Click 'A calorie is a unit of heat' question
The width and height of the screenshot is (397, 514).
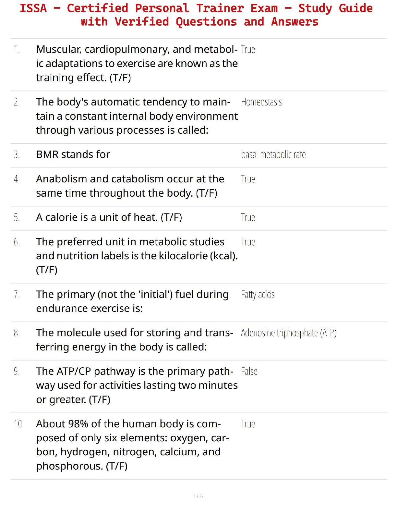tap(109, 217)
